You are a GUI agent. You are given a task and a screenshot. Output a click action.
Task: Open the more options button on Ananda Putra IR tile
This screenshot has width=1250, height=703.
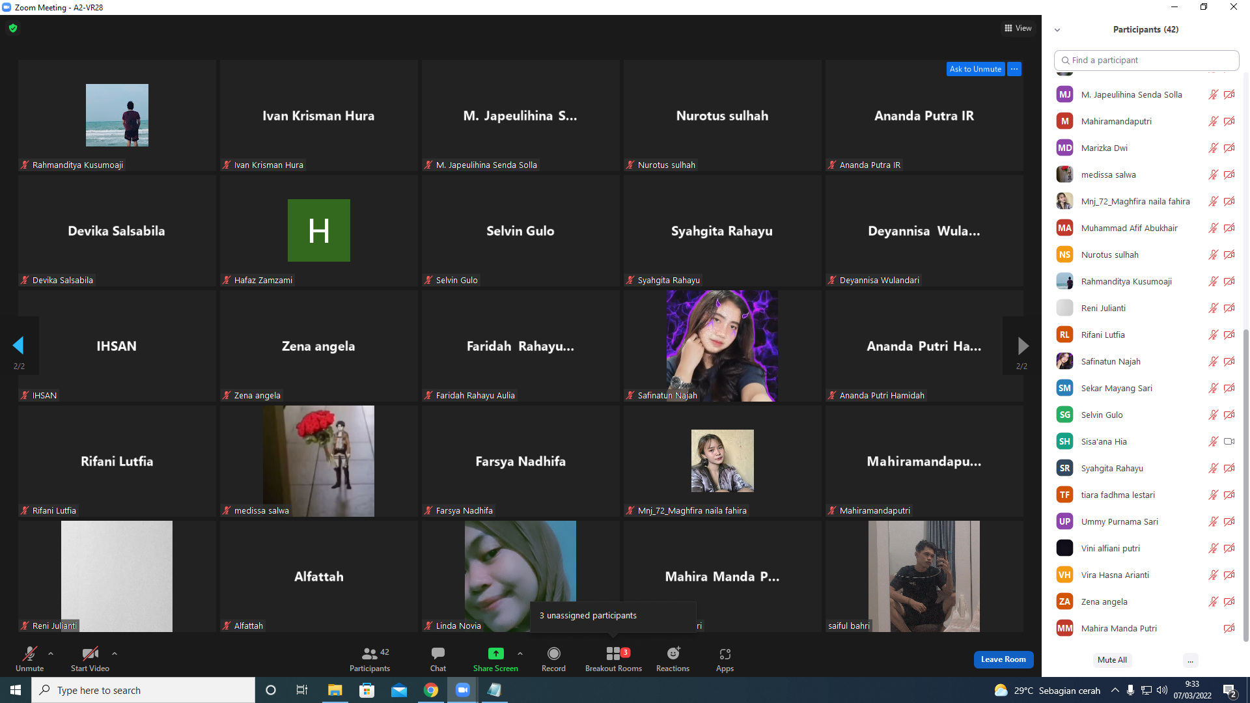[1014, 69]
